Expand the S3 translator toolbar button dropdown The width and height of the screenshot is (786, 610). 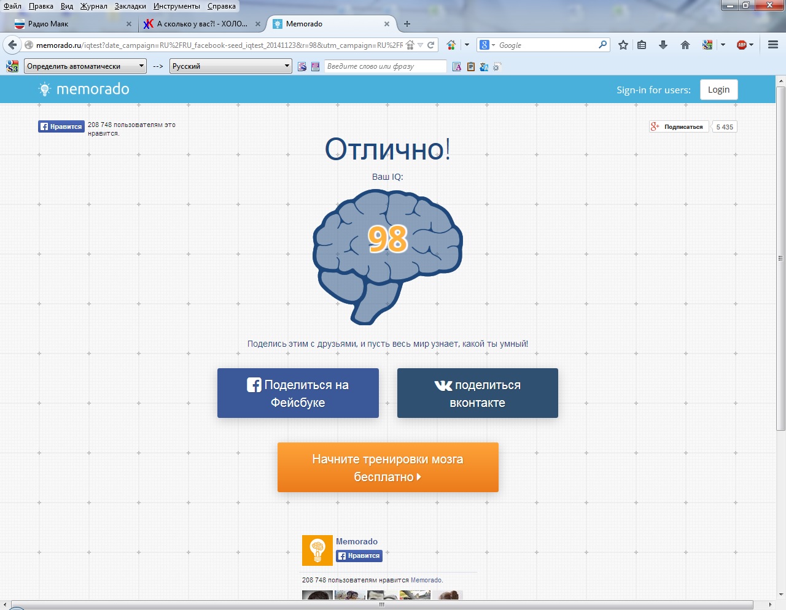point(723,45)
